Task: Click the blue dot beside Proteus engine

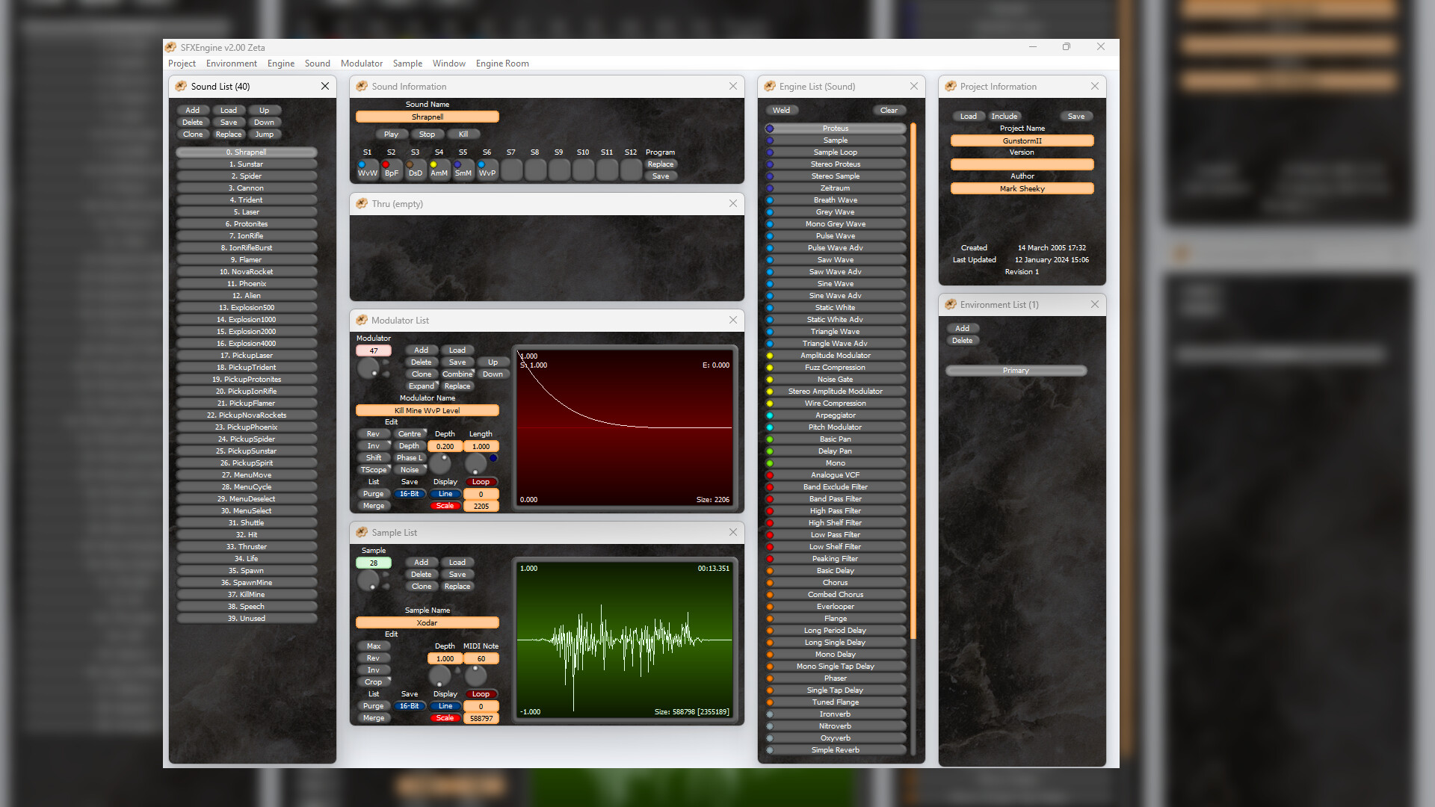Action: tap(770, 128)
